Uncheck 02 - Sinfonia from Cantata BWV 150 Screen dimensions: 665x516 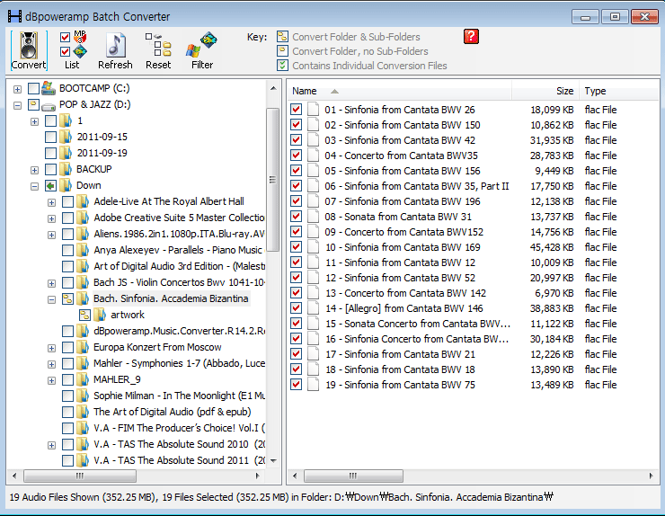coord(296,125)
